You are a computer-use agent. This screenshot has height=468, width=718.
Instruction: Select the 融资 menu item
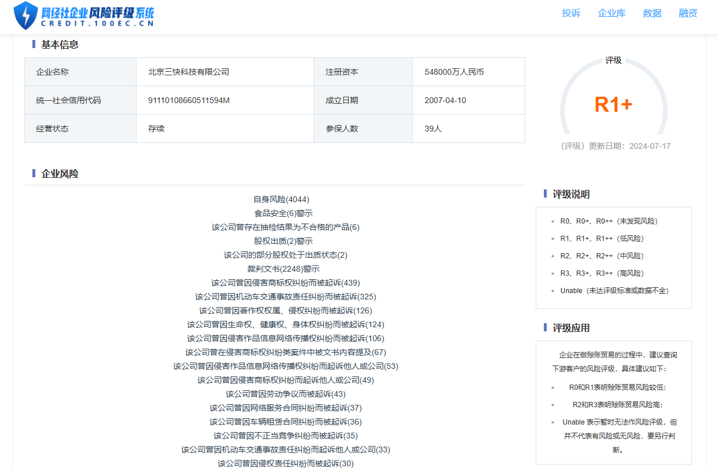click(x=688, y=13)
